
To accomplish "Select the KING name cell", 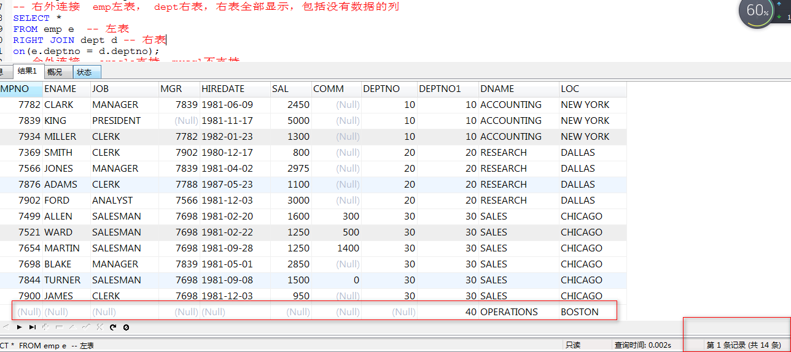I will click(x=66, y=121).
